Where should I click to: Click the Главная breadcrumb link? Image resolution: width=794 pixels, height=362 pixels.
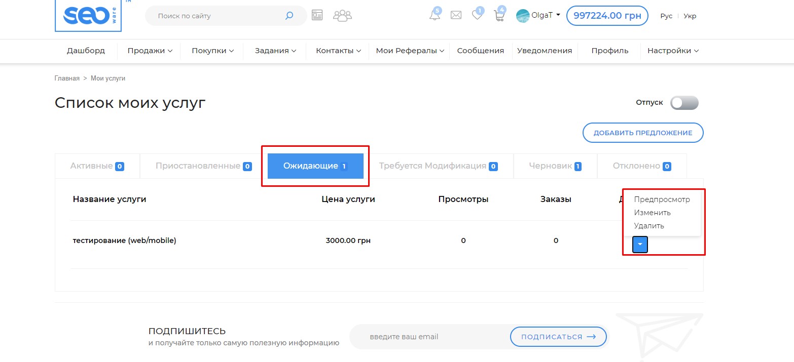(67, 78)
